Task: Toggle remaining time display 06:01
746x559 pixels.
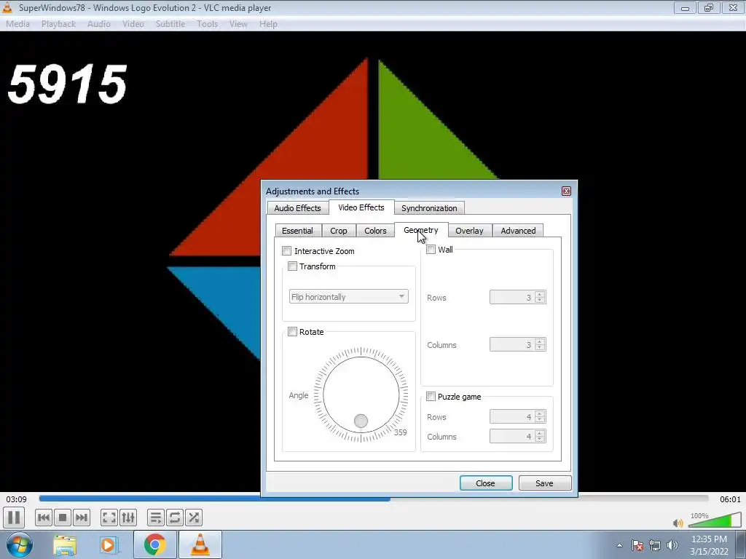Action: click(x=730, y=499)
